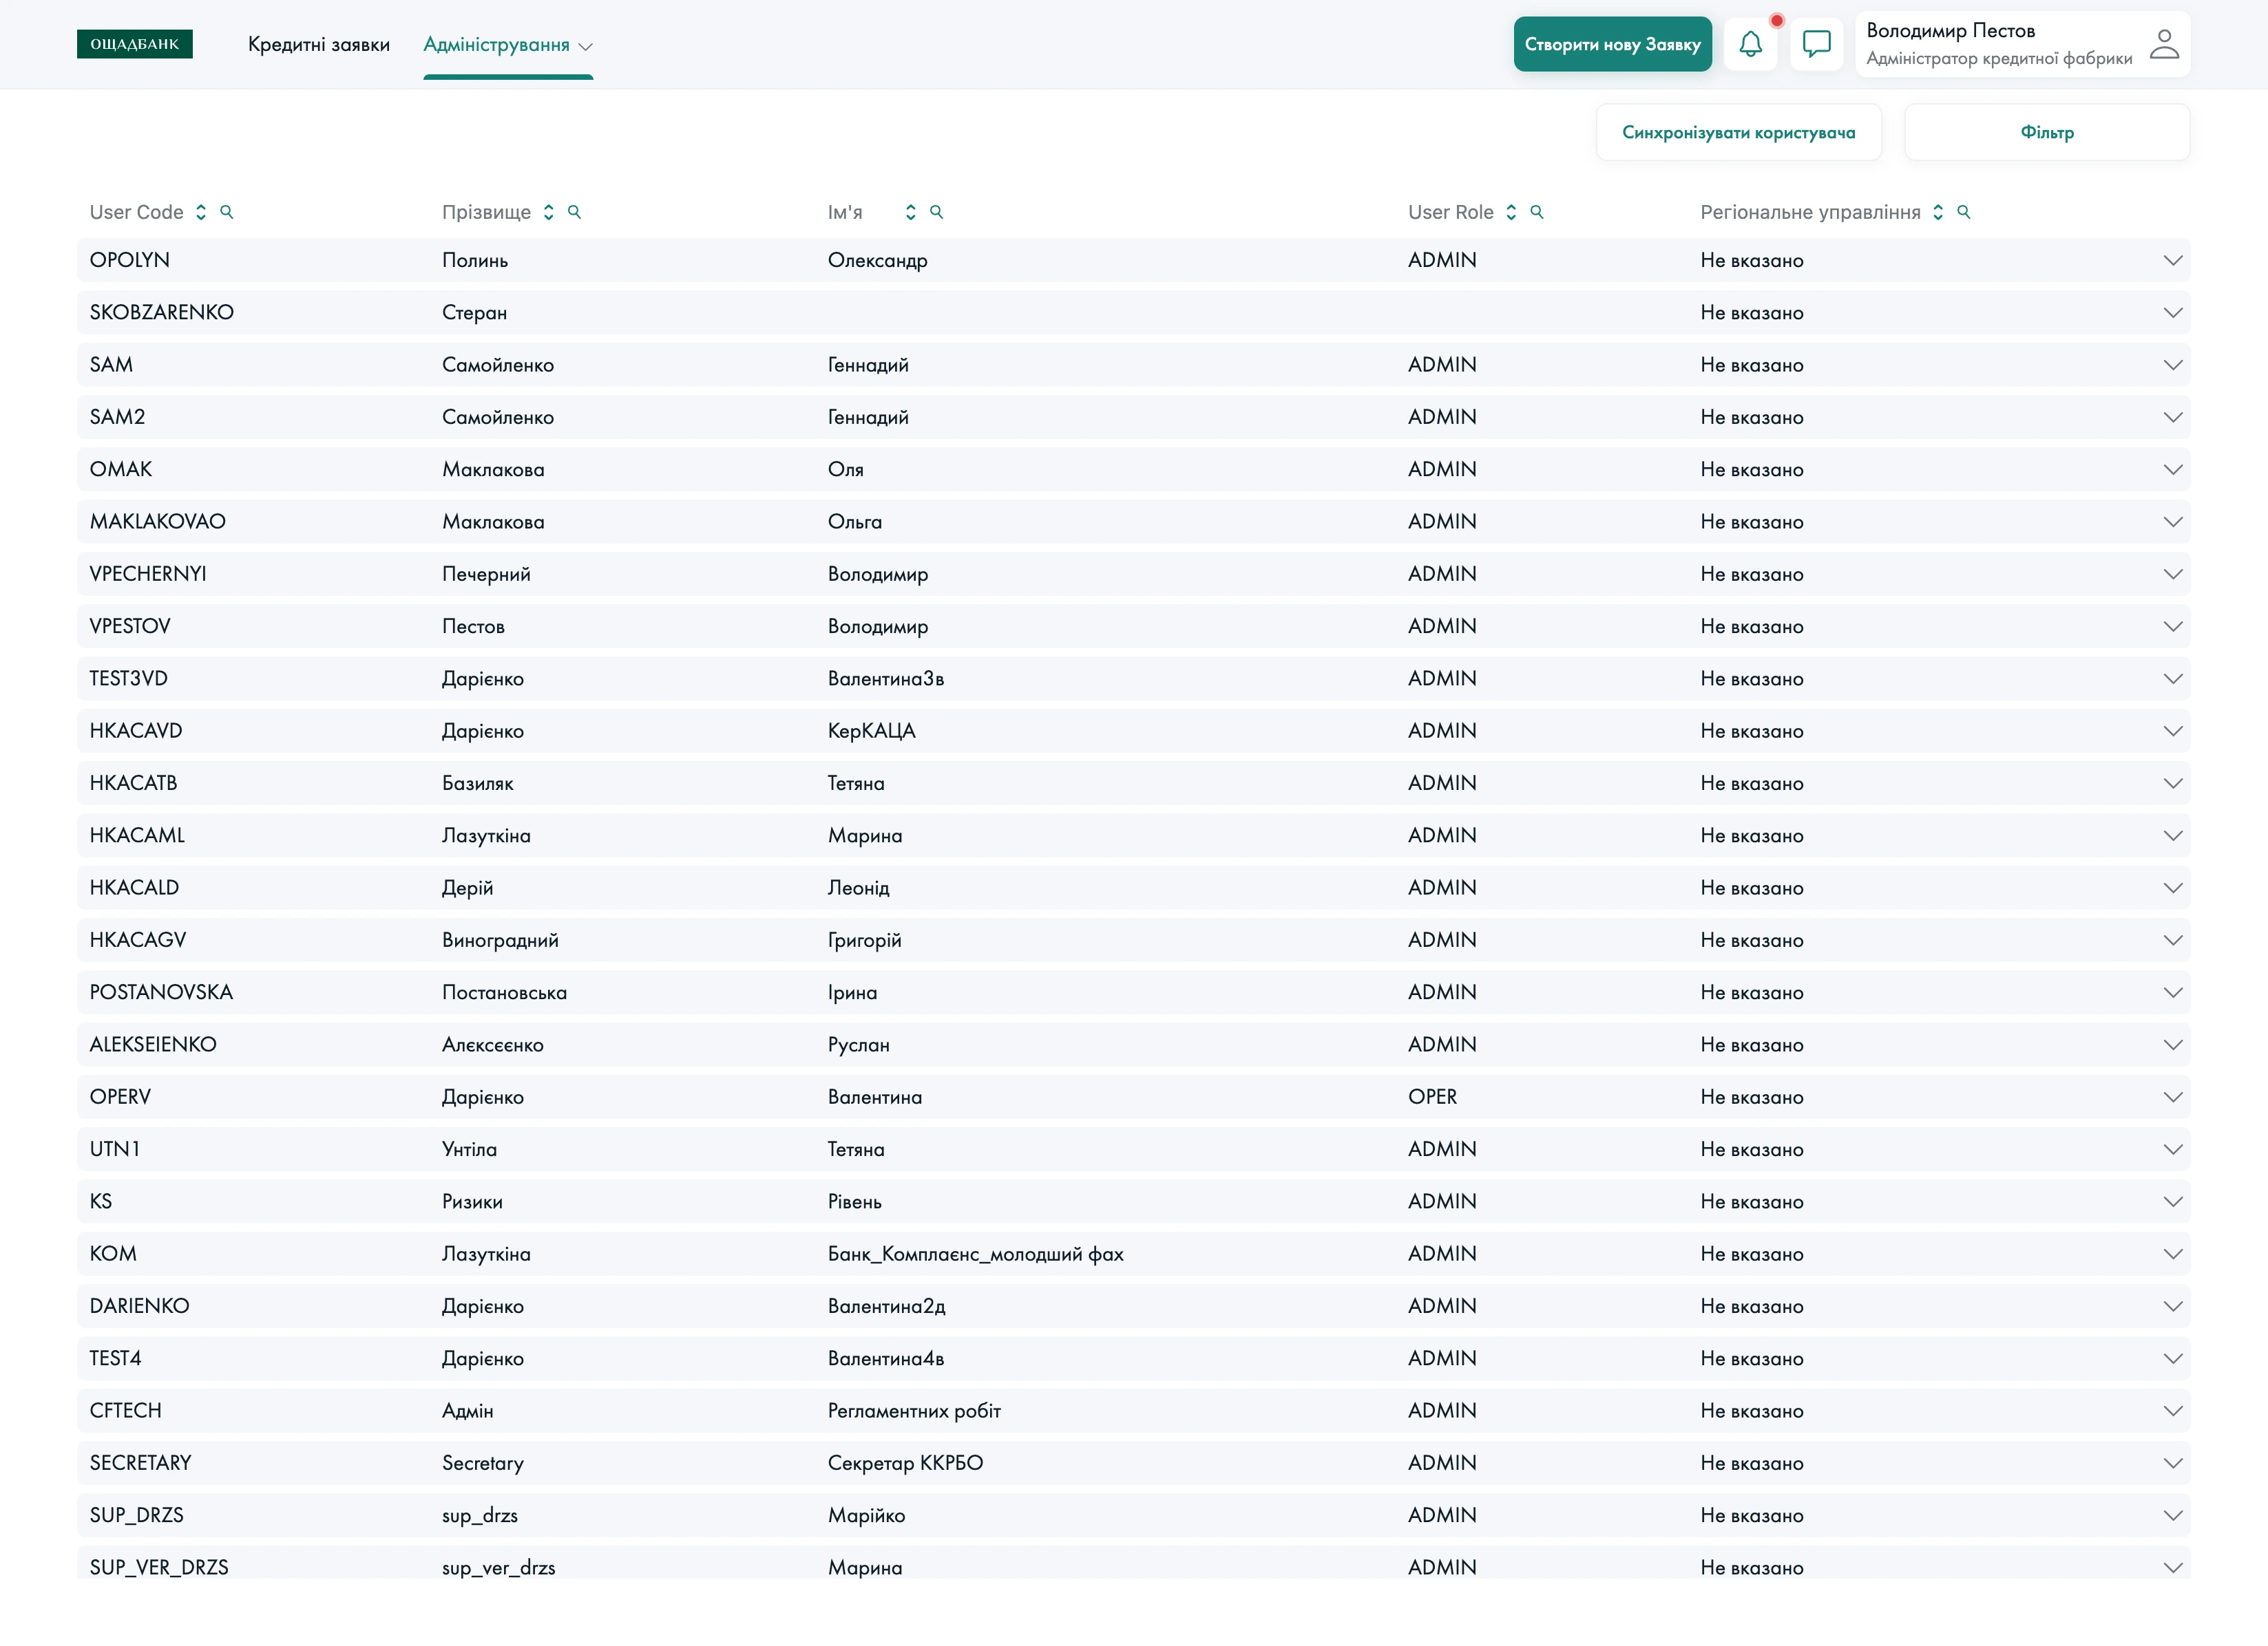Open the Кредитні заявки menu item
2268x1646 pixels.
coord(319,45)
